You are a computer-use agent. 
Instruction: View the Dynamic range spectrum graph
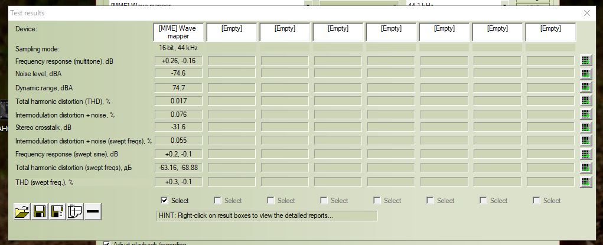tap(586, 87)
